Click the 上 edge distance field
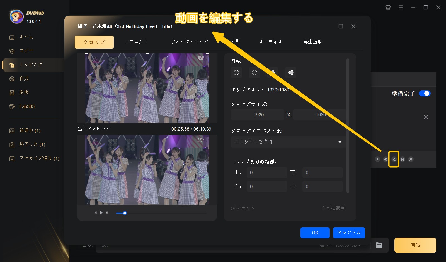 click(x=267, y=173)
